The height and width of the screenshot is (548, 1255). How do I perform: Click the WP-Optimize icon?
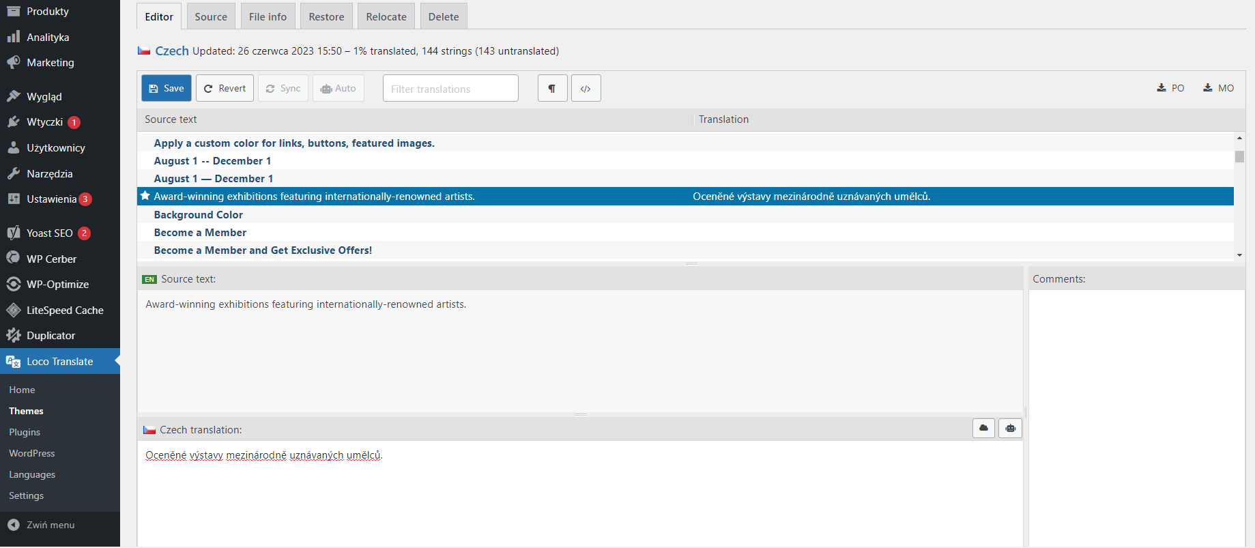click(x=14, y=284)
